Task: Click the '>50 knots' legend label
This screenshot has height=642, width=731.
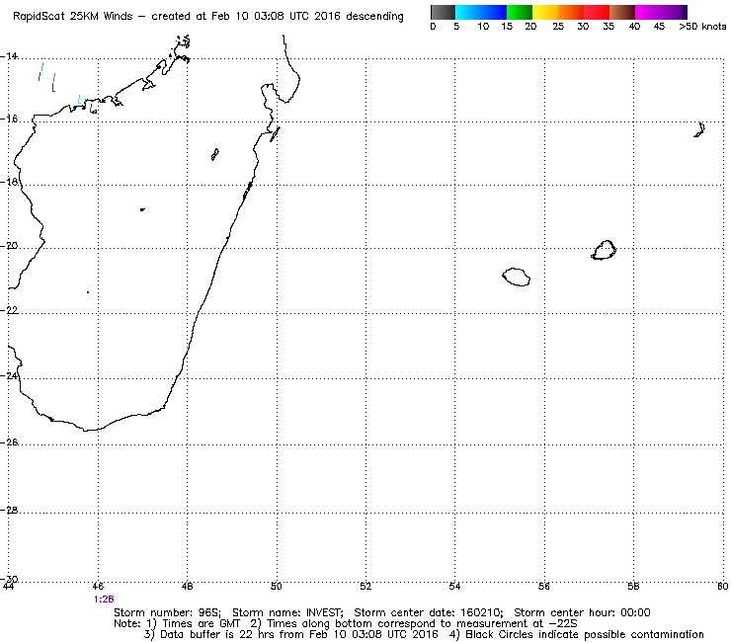Action: click(702, 27)
